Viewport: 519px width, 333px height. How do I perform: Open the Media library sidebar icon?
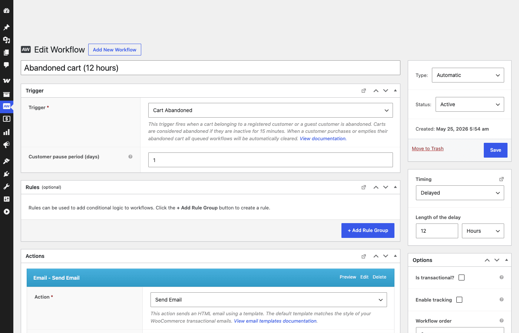[6, 40]
